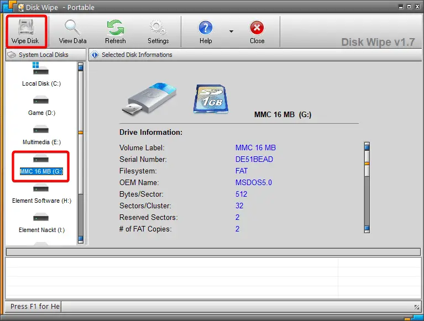
Task: Click the # of FAT Copies label
Action: coord(145,229)
